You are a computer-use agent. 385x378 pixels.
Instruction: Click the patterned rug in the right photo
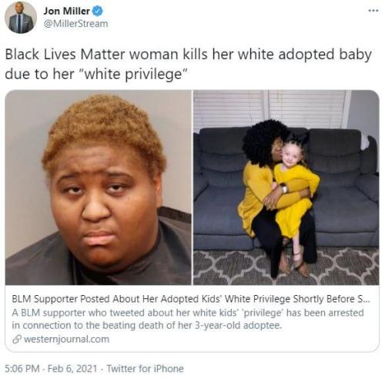286,267
